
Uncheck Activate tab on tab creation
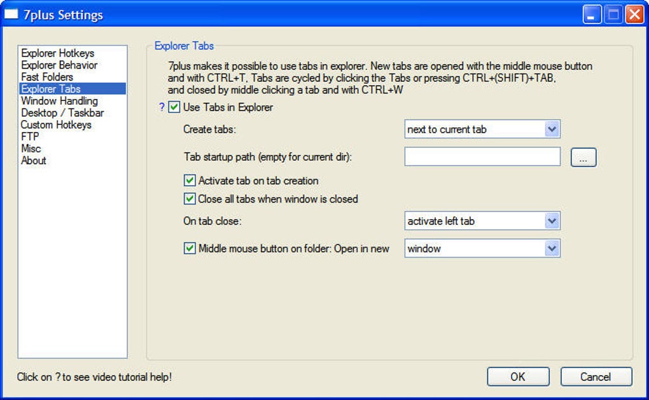tap(190, 180)
